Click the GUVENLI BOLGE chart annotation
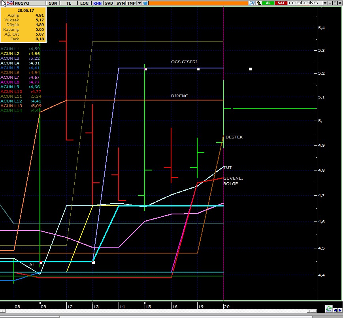Image resolution: width=343 pixels, height=318 pixels. 233,181
